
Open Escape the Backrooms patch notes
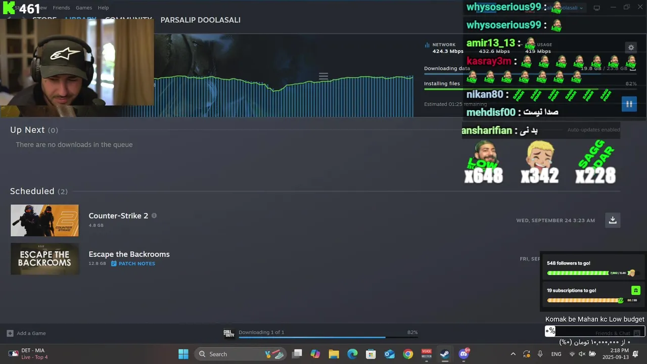[133, 263]
